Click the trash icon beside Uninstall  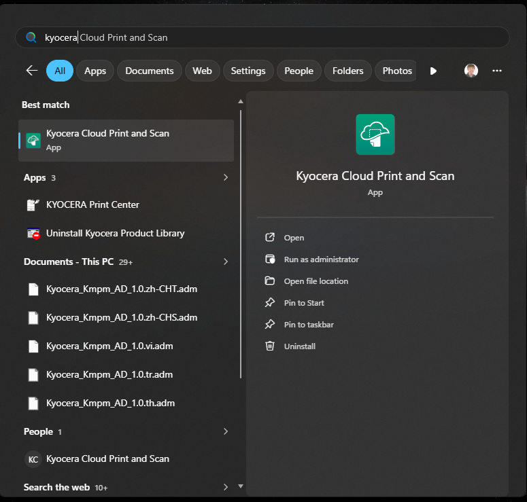click(270, 346)
